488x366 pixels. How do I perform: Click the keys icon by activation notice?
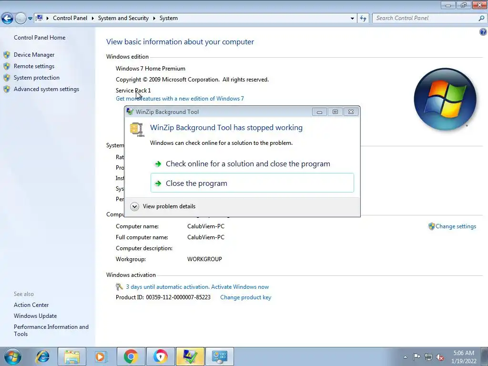[x=119, y=286]
